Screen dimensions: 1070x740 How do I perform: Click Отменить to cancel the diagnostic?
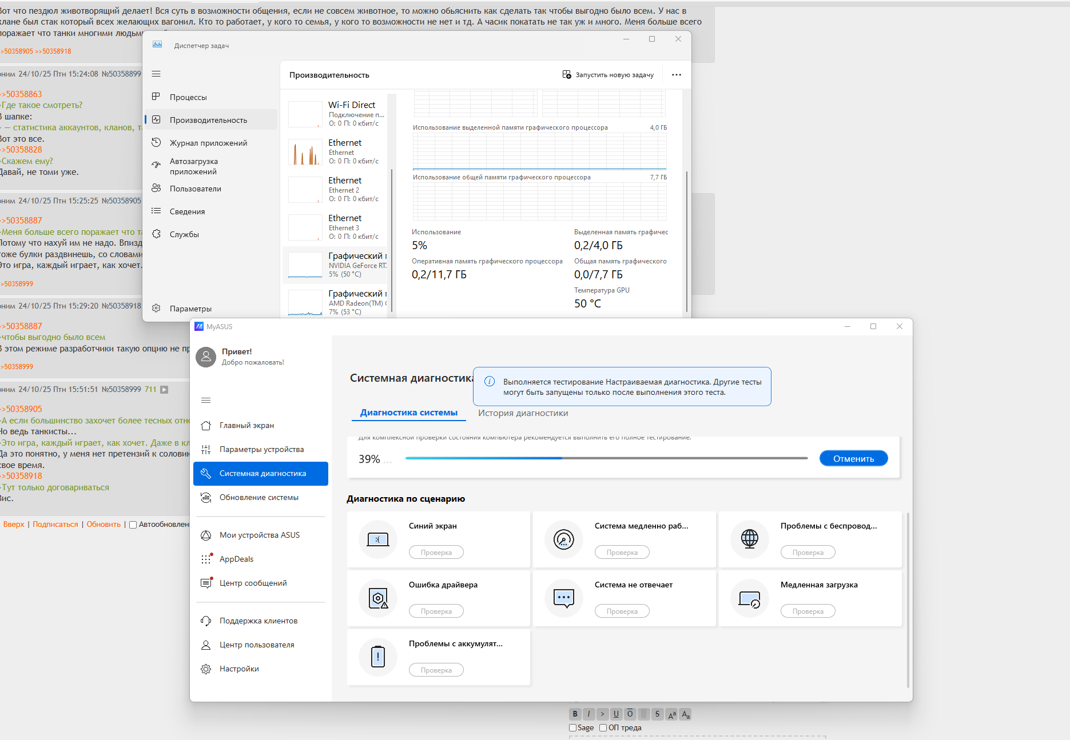tap(853, 458)
